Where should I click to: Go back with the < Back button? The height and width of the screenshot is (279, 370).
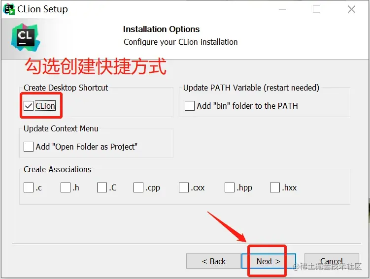(213, 261)
